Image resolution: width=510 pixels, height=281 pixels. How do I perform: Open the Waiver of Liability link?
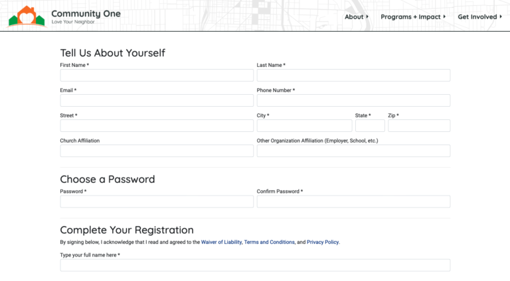click(221, 243)
